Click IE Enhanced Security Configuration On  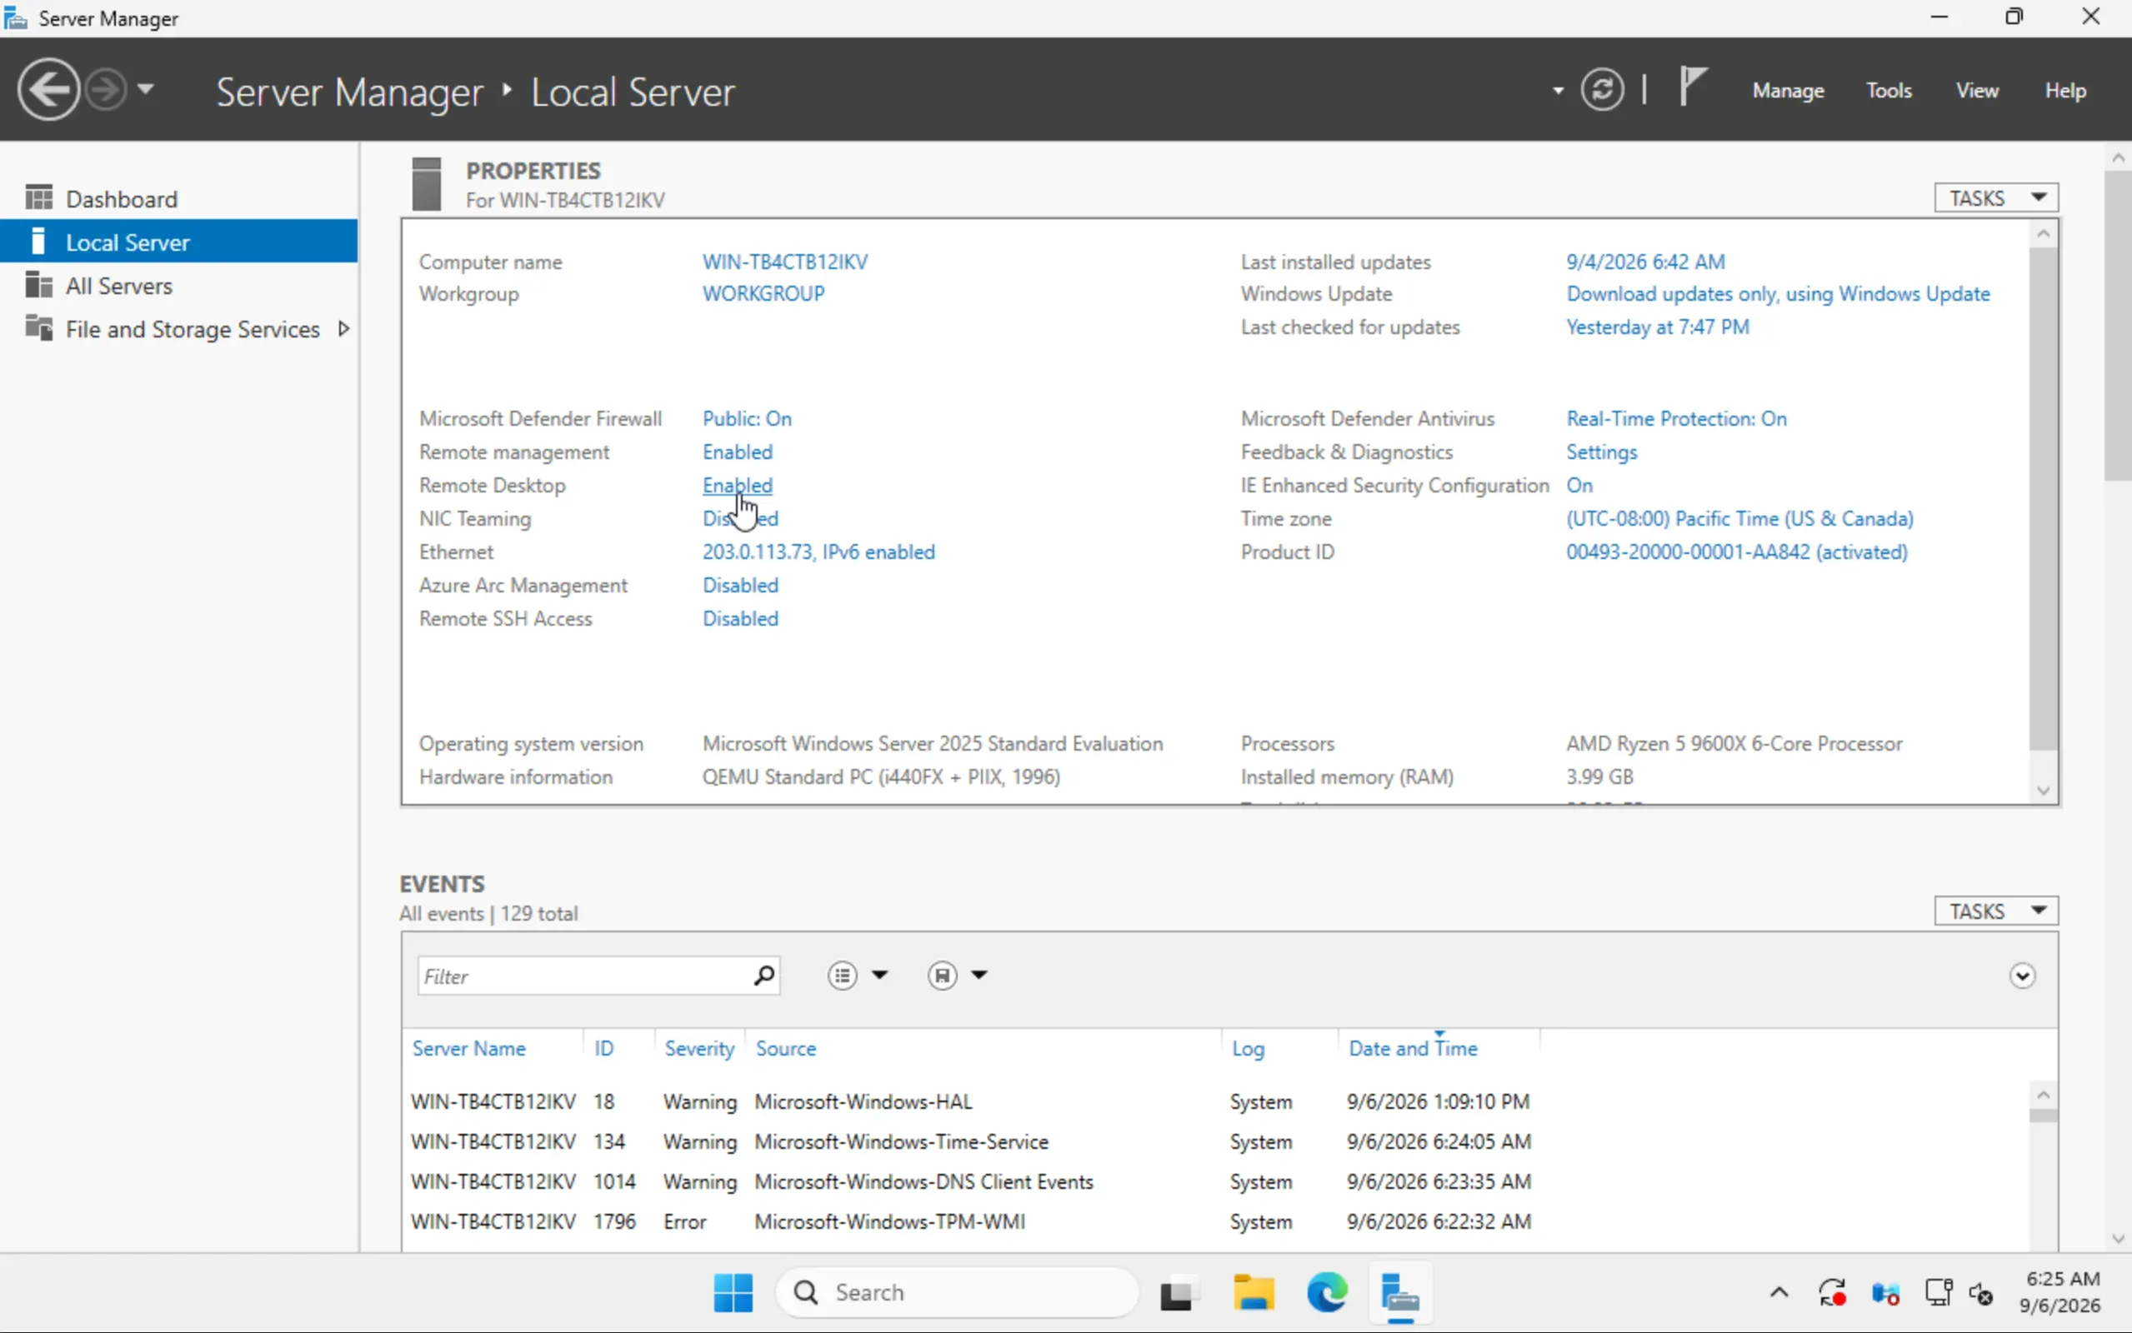click(x=1579, y=485)
